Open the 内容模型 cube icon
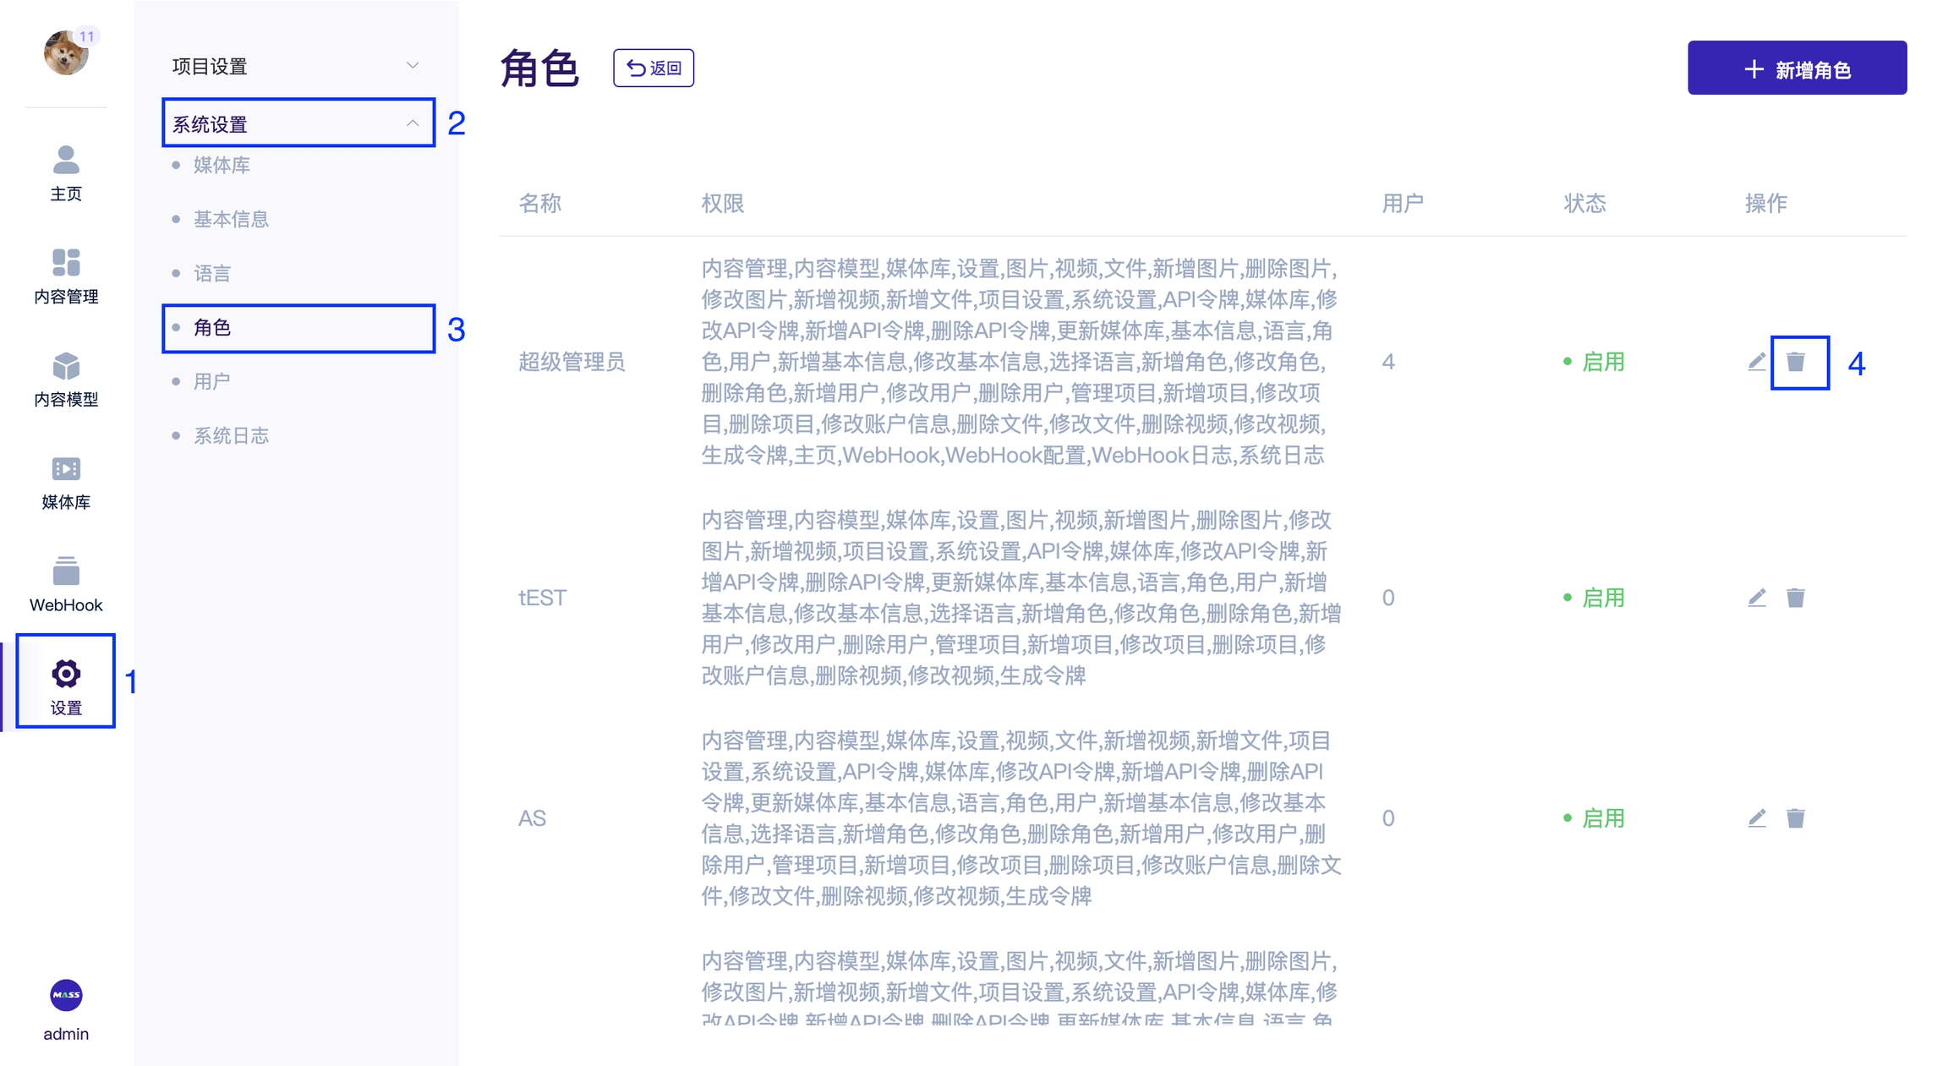Screen dimensions: 1948x1066 66,379
